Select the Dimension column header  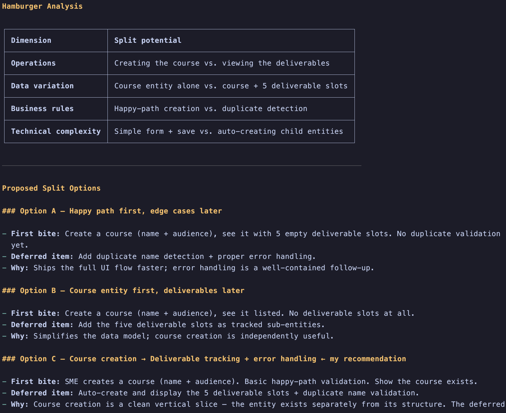pyautogui.click(x=31, y=40)
